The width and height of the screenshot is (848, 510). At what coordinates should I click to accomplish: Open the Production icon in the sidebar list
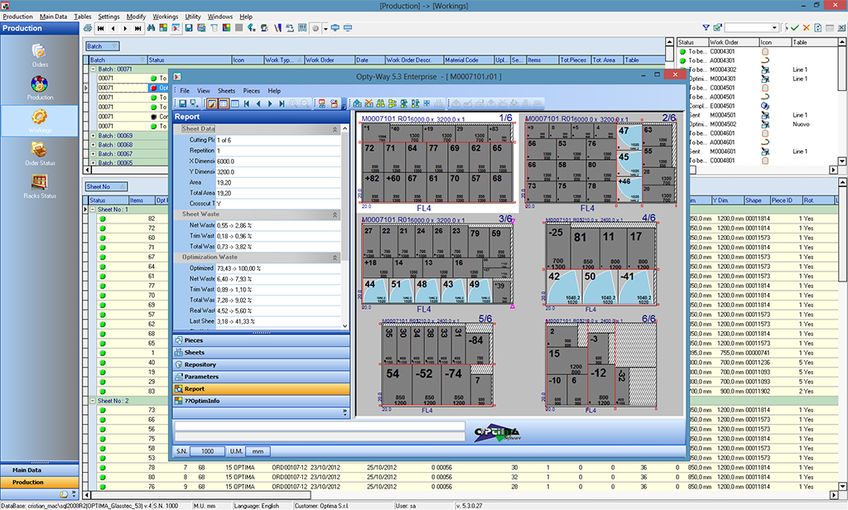pyautogui.click(x=40, y=88)
